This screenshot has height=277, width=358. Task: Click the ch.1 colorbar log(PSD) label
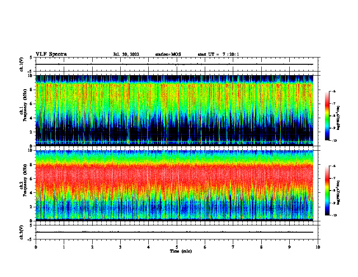point(339,118)
